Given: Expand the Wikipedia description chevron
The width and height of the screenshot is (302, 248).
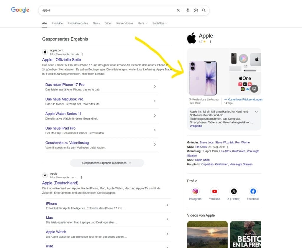Looking at the screenshot, I should [x=256, y=112].
